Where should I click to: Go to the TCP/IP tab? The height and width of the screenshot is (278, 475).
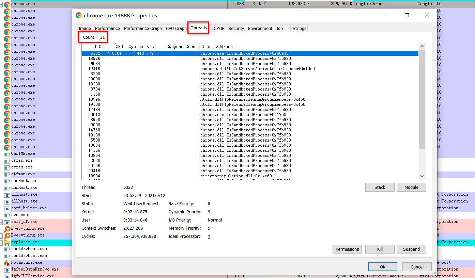217,29
